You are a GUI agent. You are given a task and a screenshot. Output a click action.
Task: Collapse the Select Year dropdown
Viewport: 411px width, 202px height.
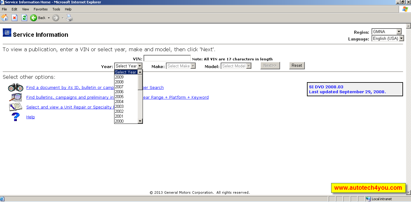129,66
